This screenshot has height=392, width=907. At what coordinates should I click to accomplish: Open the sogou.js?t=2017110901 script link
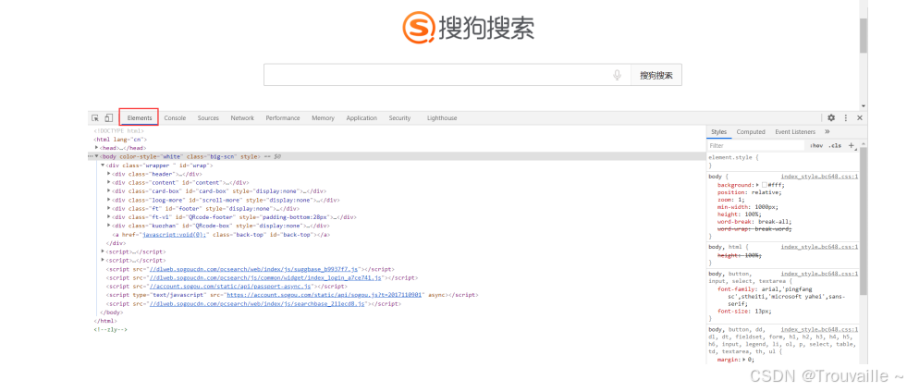tap(325, 296)
